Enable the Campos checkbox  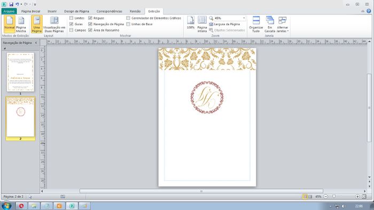71,30
